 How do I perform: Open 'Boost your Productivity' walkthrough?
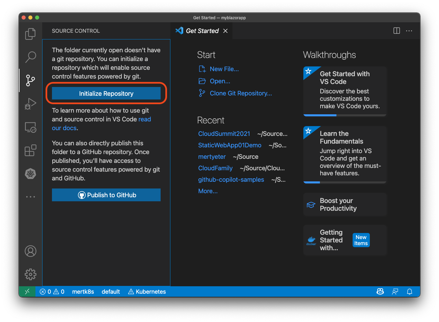click(x=345, y=204)
